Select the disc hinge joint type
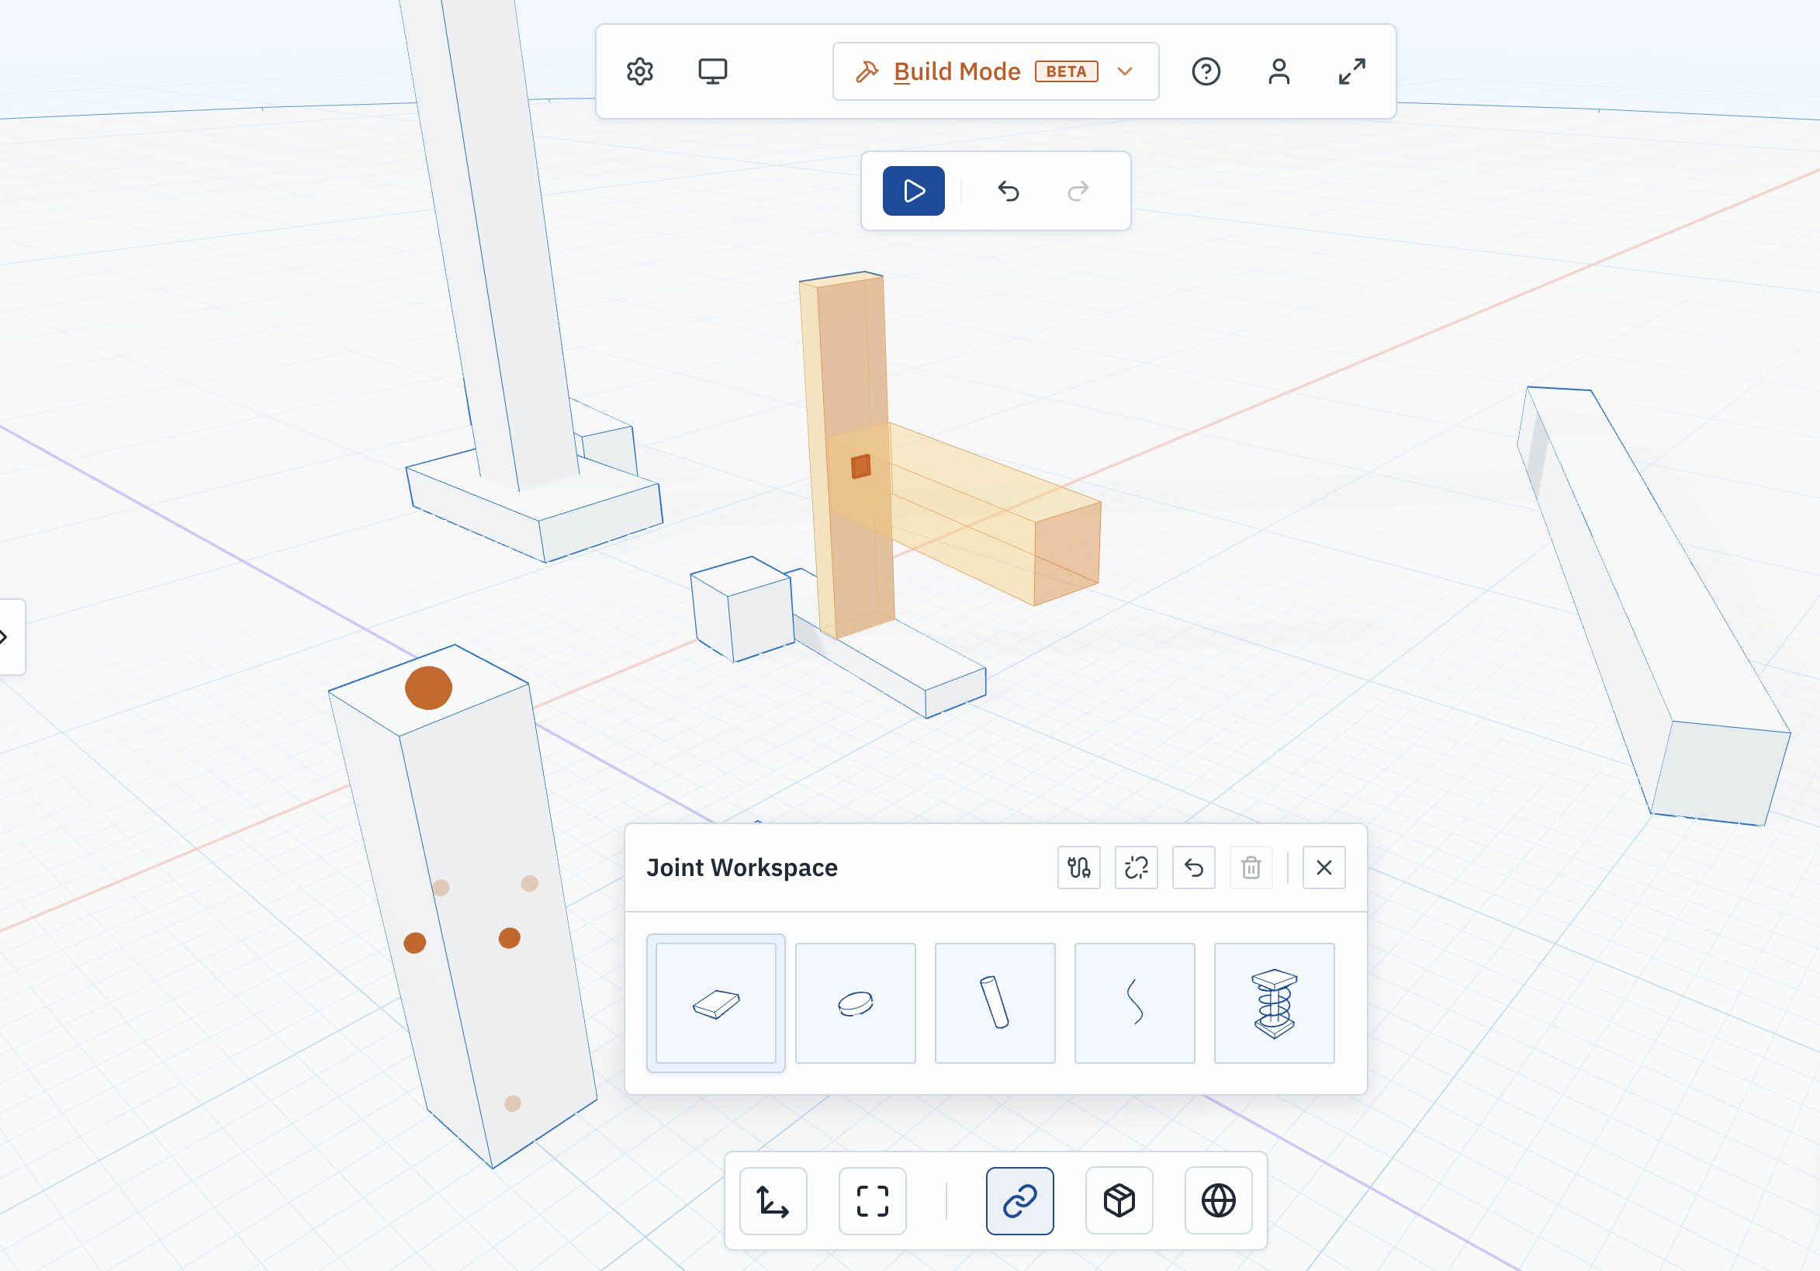 pos(855,1003)
